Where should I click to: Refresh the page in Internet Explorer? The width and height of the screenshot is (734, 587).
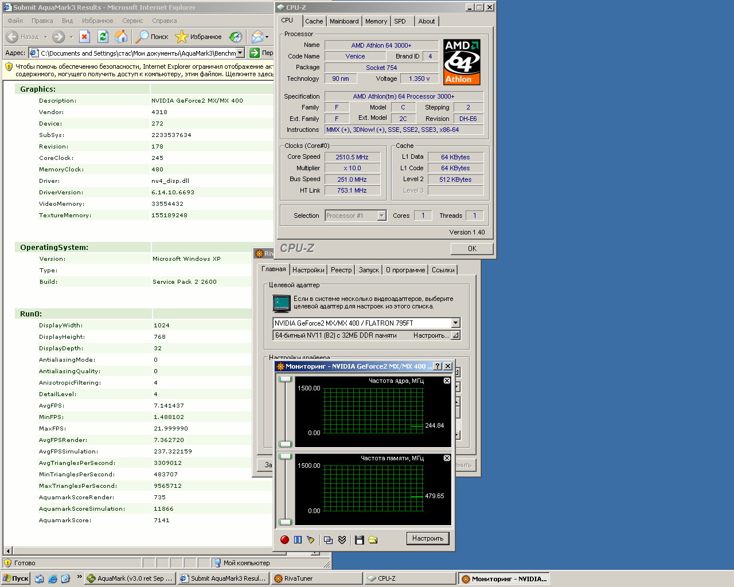tap(103, 37)
